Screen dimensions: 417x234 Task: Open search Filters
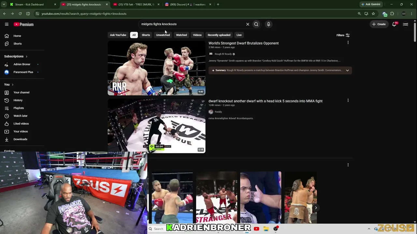(x=343, y=35)
